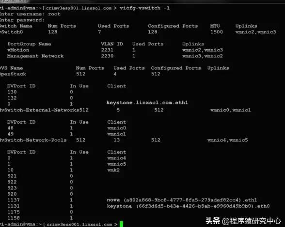The image size is (285, 227).
Task: Click the dvSwitch-External-Networks switch name
Action: coord(39,110)
